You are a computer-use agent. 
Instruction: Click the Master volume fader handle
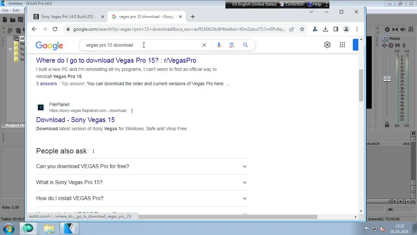387,79
